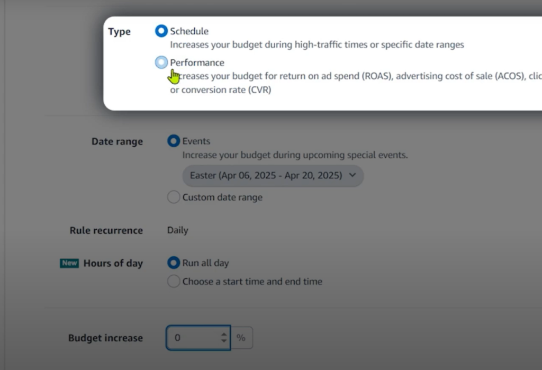Screen dimensions: 542x370
Task: Click the percent unit box beside budget field
Action: tap(241, 338)
